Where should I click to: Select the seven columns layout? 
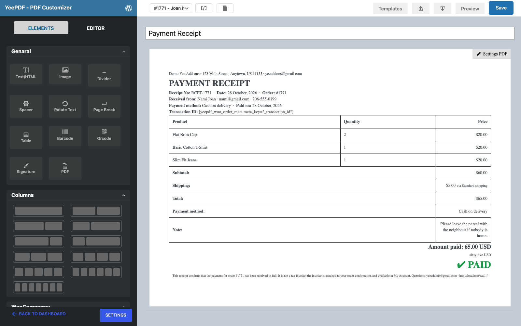(x=38, y=287)
